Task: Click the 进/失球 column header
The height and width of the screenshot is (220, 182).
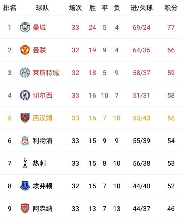Action: click(142, 8)
